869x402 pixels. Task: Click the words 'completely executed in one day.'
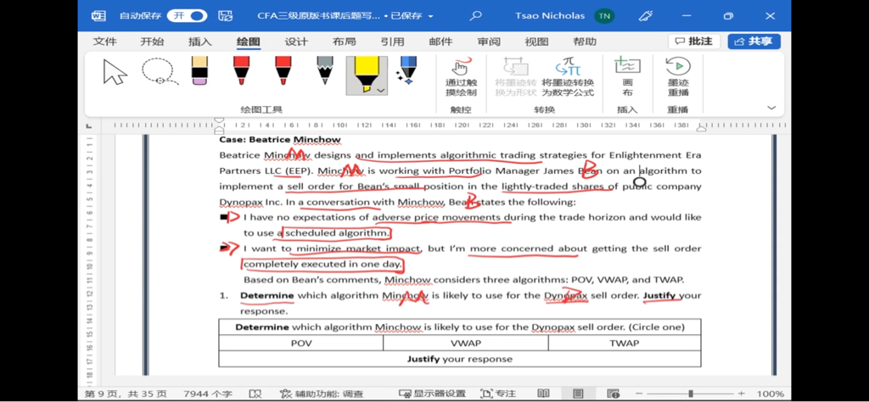click(x=322, y=264)
